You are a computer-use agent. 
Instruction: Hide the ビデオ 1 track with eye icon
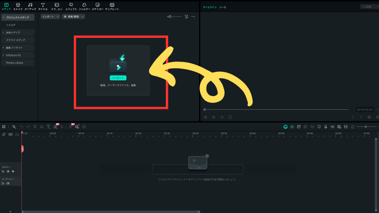click(13, 171)
